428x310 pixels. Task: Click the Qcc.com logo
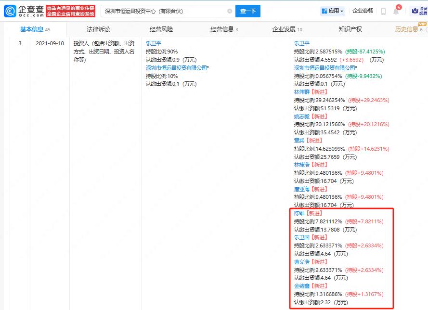coord(23,11)
